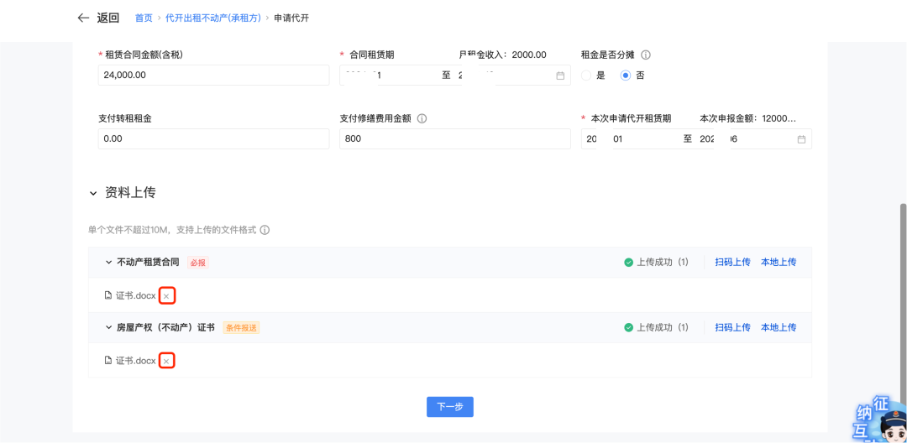Collapse the 资料上传 section chevron
This screenshot has height=443, width=907.
(93, 194)
